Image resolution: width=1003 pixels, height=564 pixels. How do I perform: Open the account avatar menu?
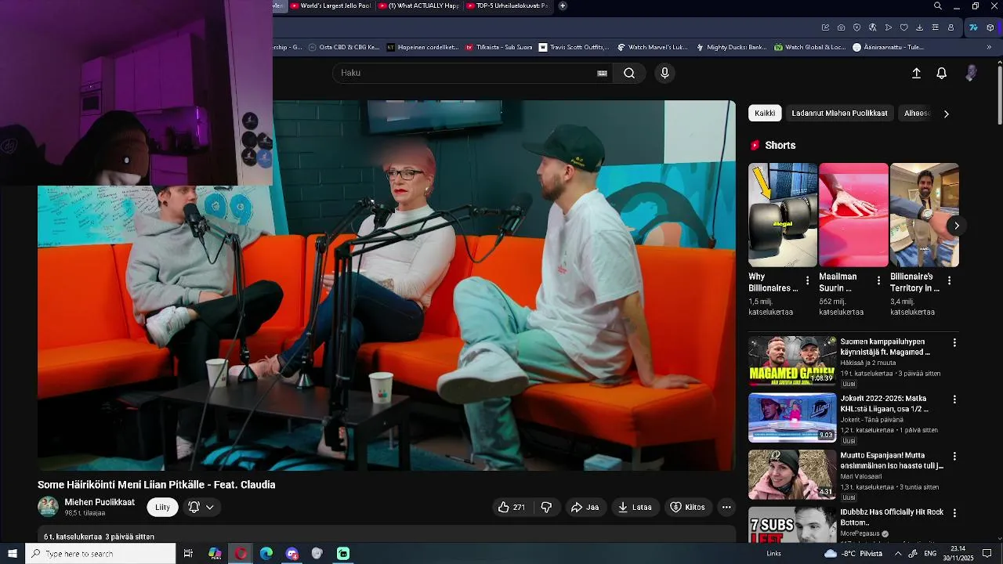point(971,73)
